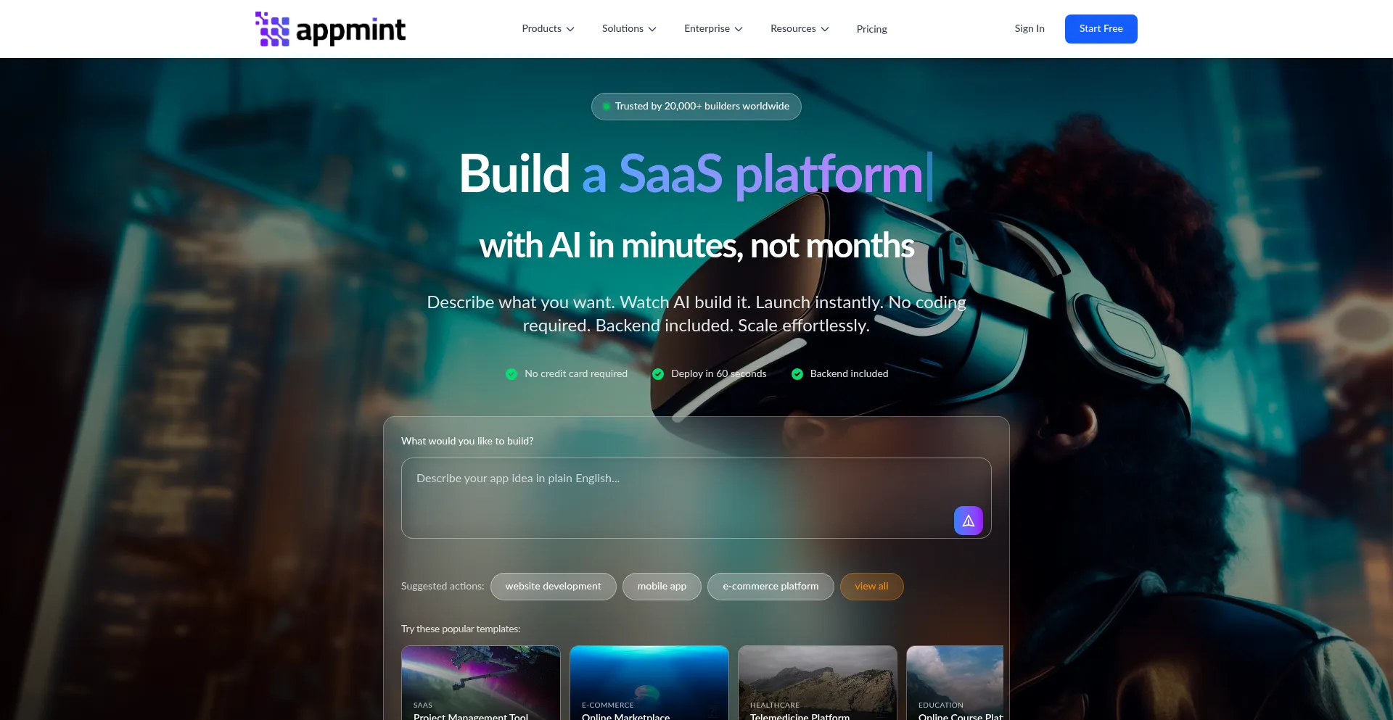Go to the Pricing page
The width and height of the screenshot is (1393, 720).
(871, 29)
